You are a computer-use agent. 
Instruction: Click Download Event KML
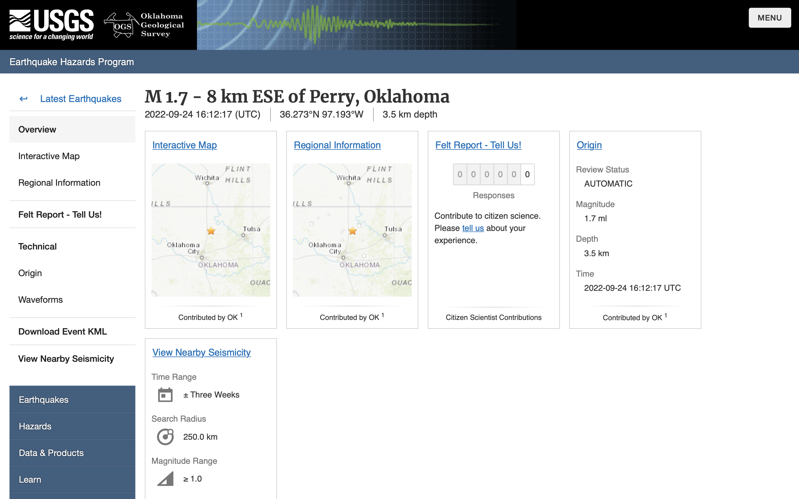(62, 331)
